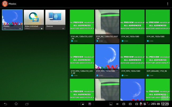Image resolution: width=172 pixels, height=107 pixels.
Task: Tap the purple remote icon in navigation bar
Action: (90, 104)
